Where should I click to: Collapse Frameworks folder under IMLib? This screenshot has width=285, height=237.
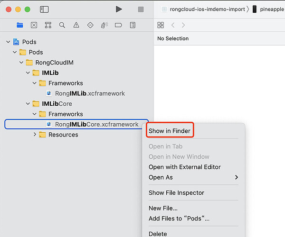point(35,83)
